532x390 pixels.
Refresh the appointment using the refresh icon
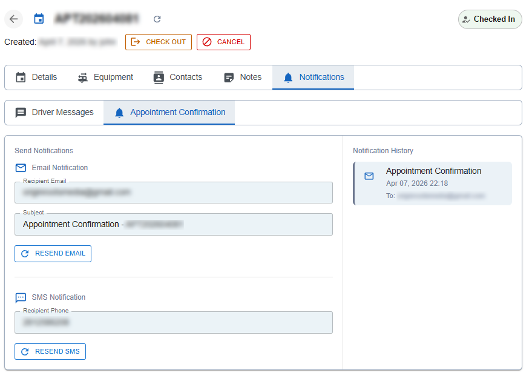[x=156, y=19]
